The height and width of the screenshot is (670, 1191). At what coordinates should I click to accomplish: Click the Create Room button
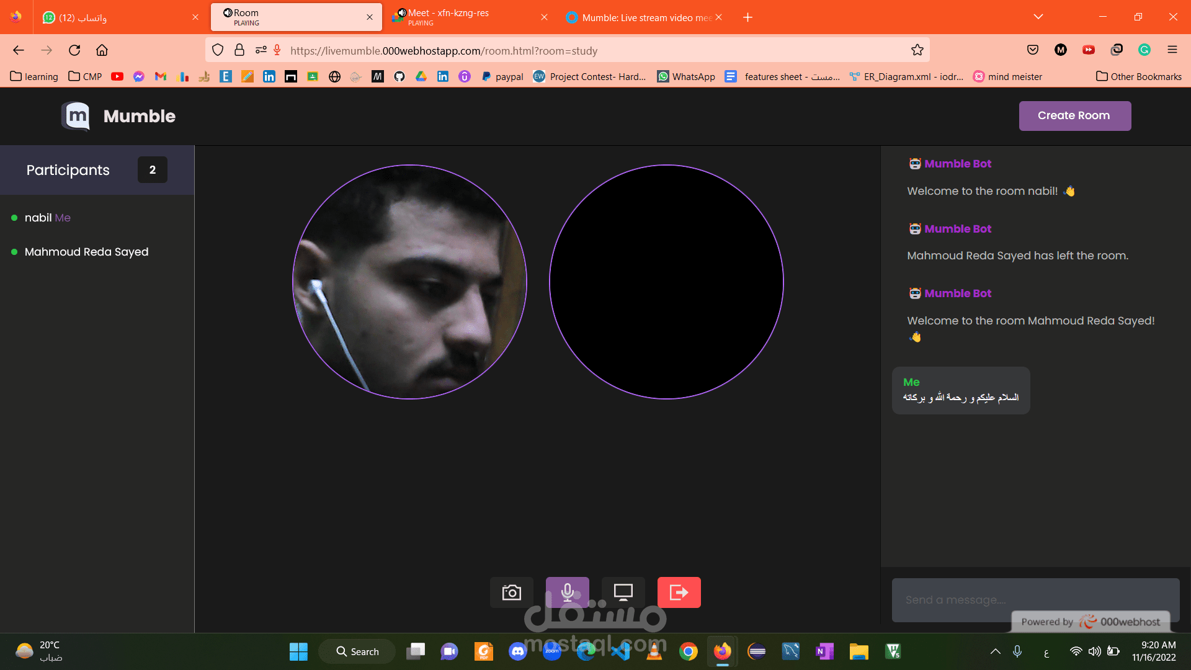point(1074,116)
